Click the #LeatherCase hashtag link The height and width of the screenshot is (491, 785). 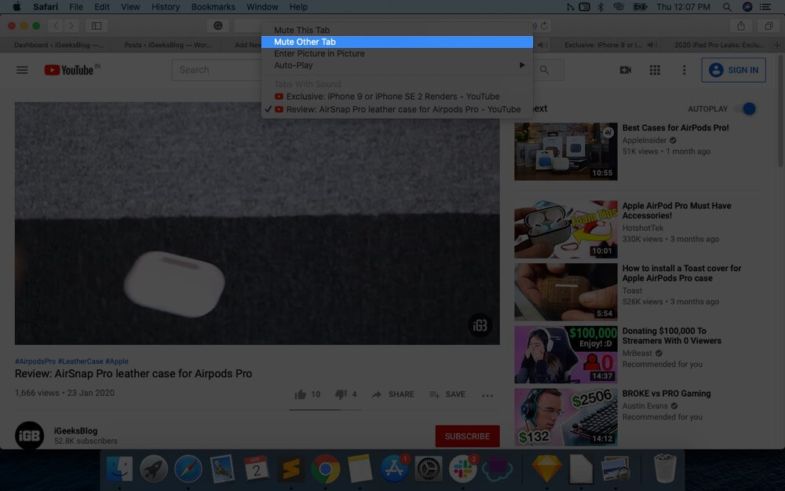click(81, 361)
